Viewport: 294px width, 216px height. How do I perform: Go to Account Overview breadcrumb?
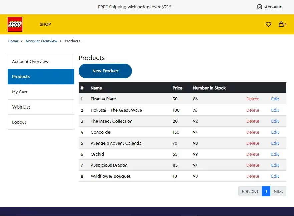[41, 41]
